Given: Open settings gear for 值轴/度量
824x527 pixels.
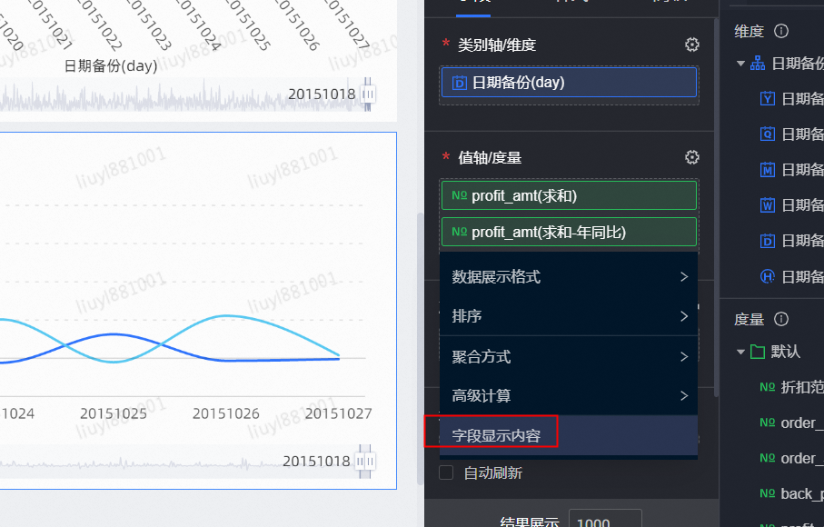Looking at the screenshot, I should click(692, 157).
